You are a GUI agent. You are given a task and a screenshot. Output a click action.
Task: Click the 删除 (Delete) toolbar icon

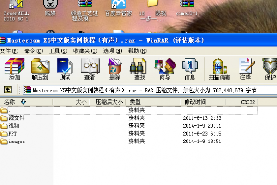pyautogui.click(x=115, y=69)
